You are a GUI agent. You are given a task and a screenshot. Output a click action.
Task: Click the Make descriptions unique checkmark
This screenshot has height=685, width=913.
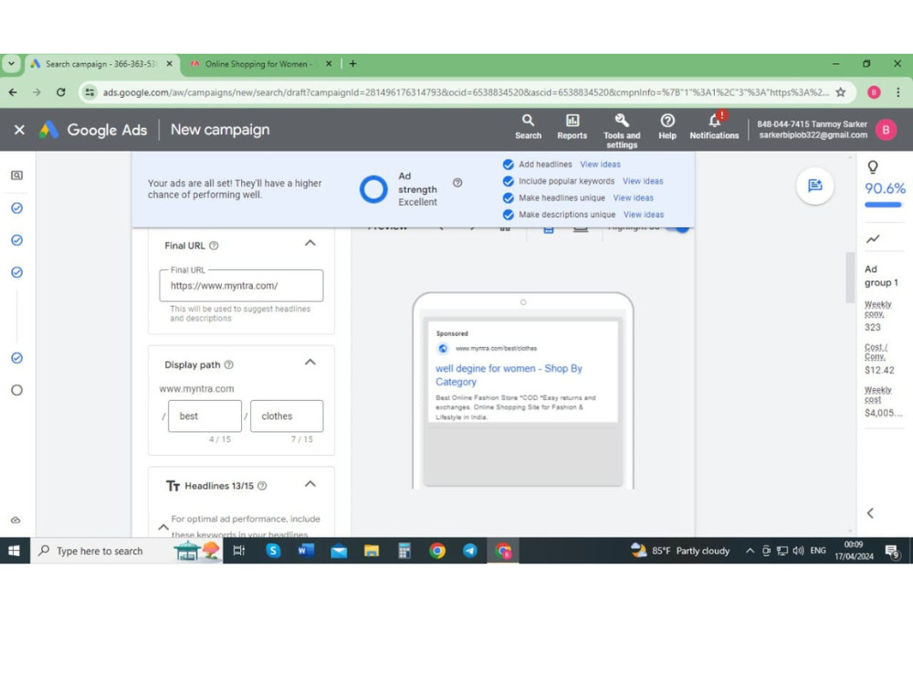509,215
